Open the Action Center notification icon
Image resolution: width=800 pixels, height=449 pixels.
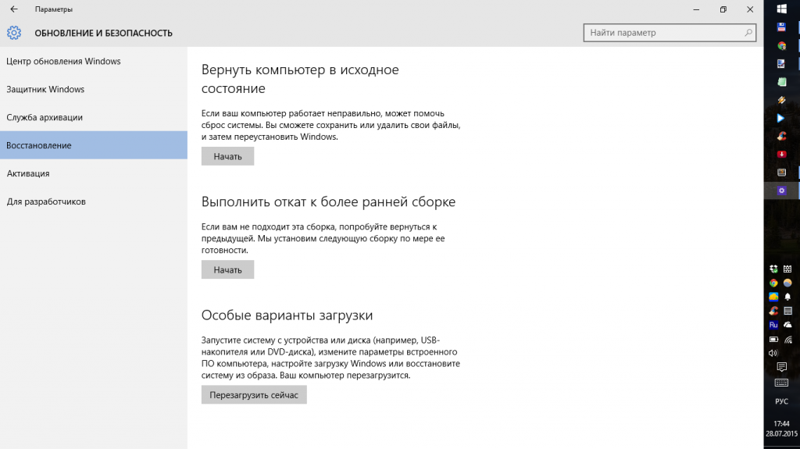coord(781,367)
